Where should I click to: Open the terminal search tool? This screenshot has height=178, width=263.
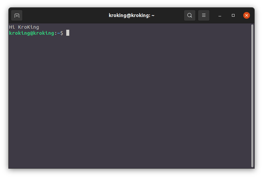189,15
